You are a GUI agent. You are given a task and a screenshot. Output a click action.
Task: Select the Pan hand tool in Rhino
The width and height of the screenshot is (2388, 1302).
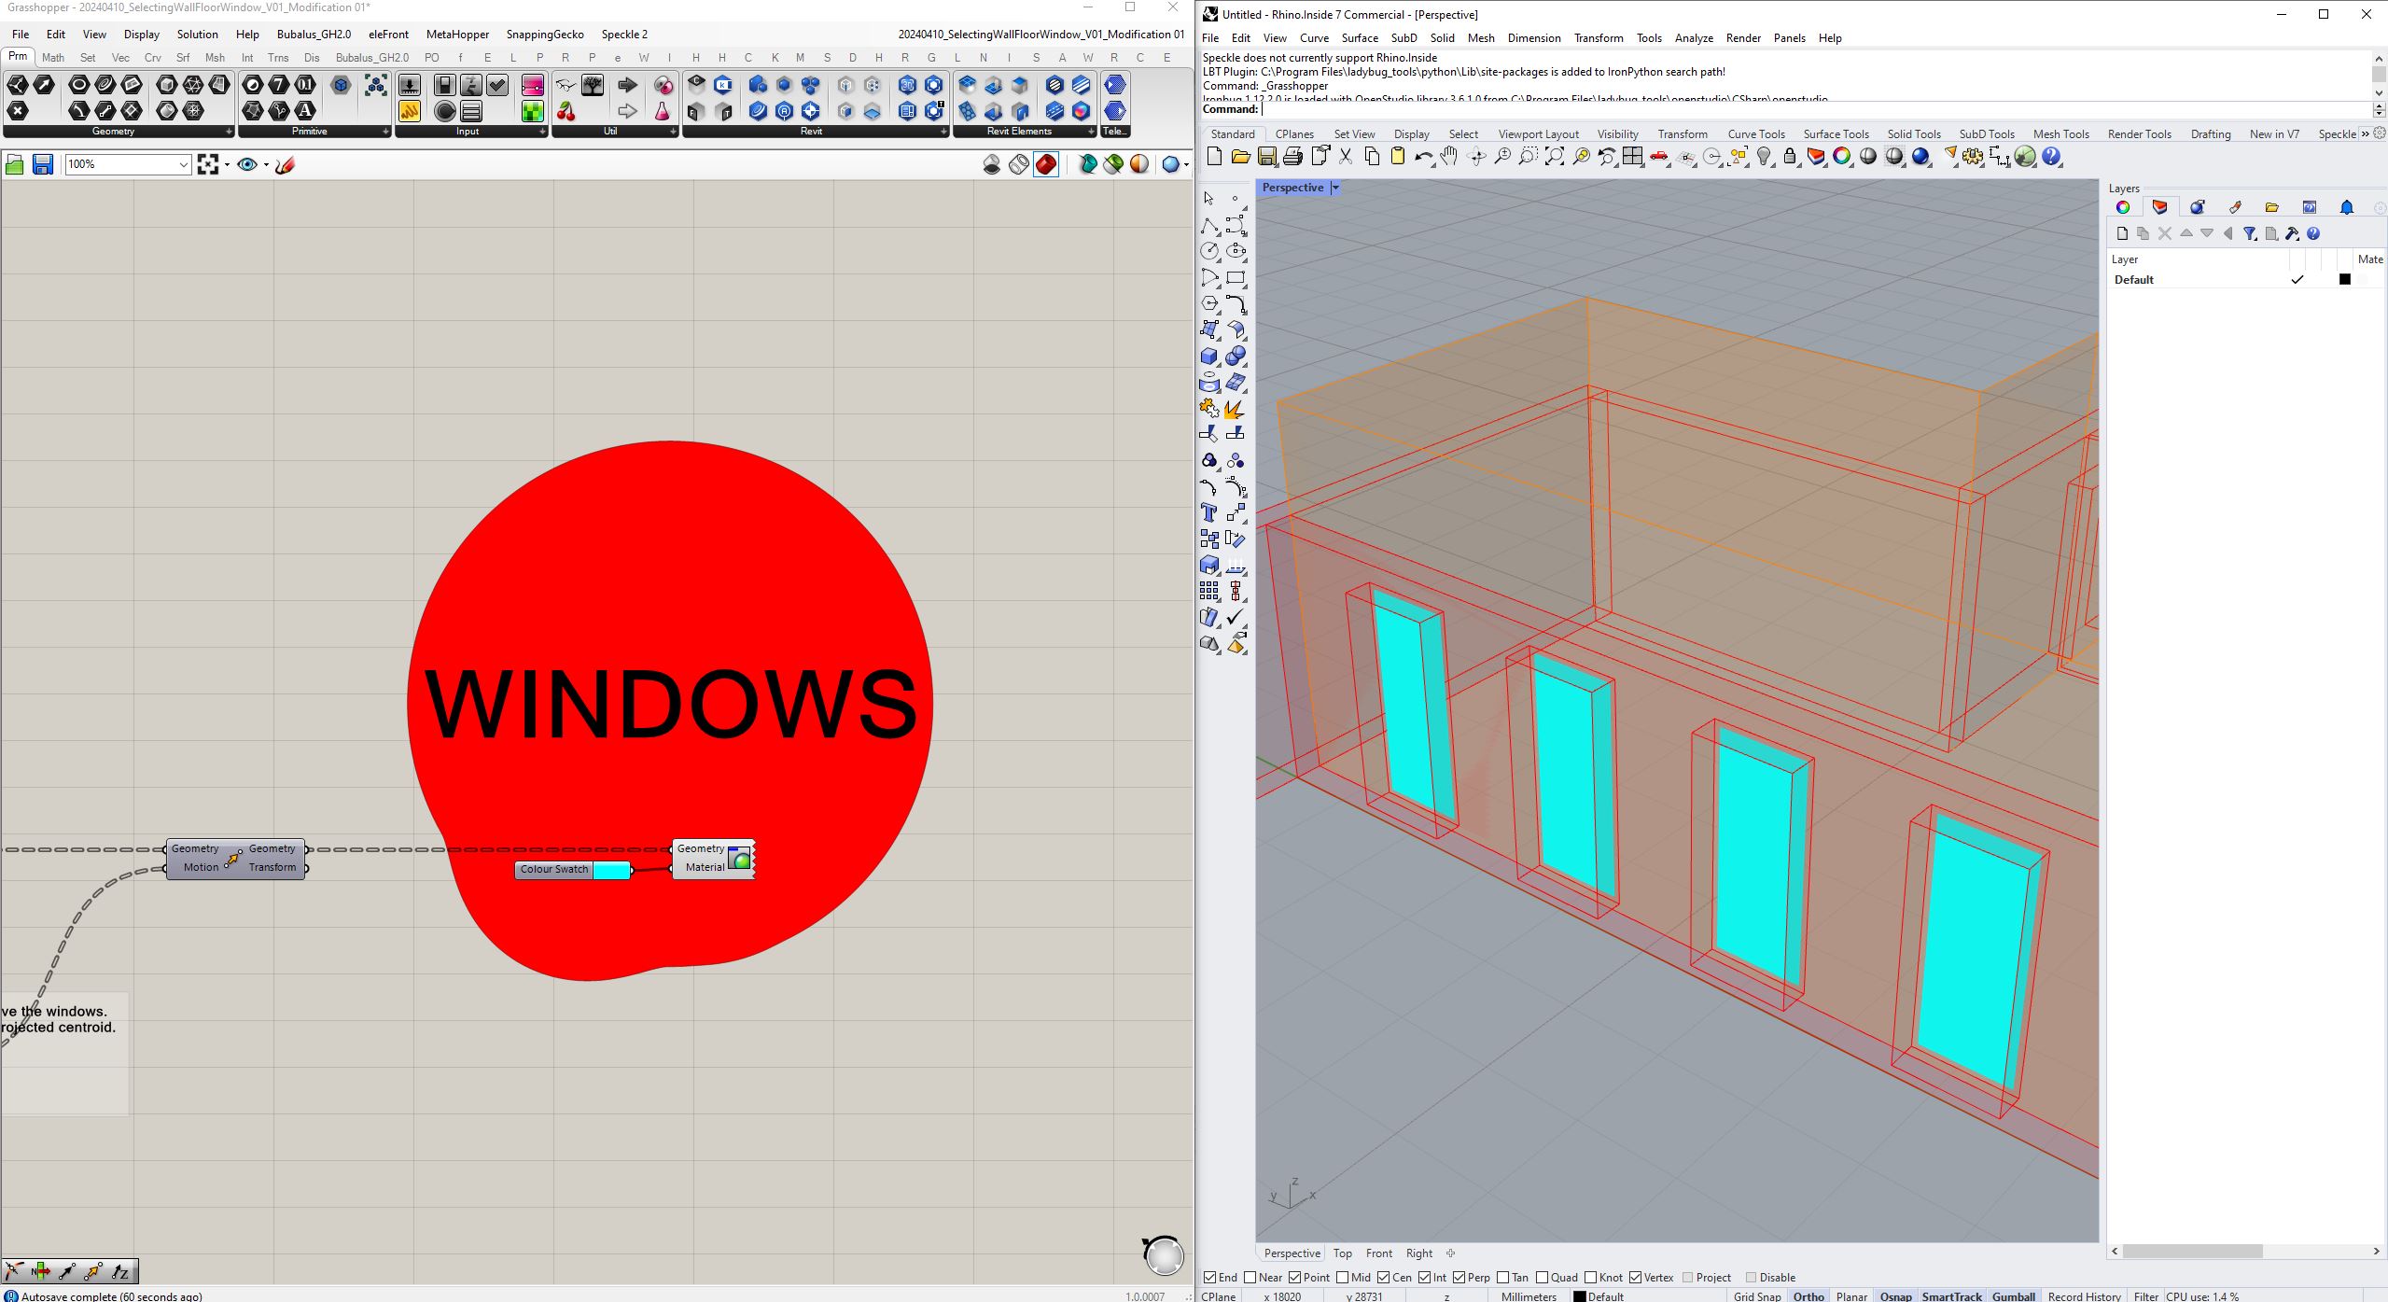1449,157
